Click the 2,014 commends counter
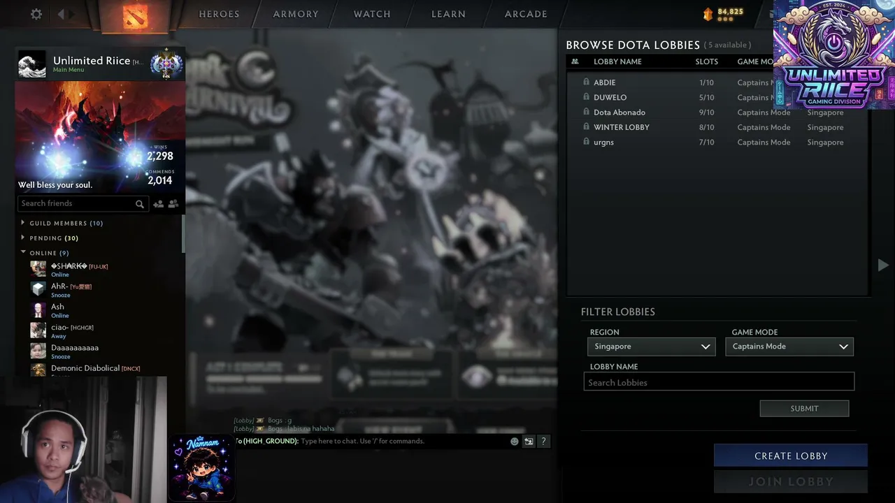This screenshot has width=895, height=503. (160, 180)
